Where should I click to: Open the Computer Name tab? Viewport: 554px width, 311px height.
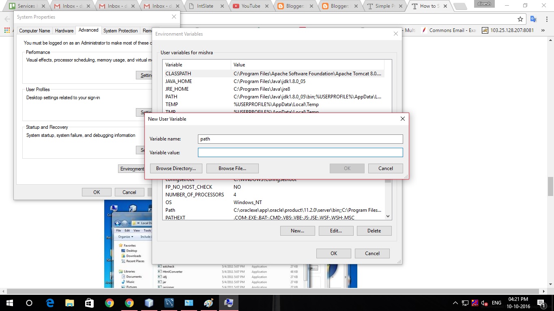click(x=34, y=30)
